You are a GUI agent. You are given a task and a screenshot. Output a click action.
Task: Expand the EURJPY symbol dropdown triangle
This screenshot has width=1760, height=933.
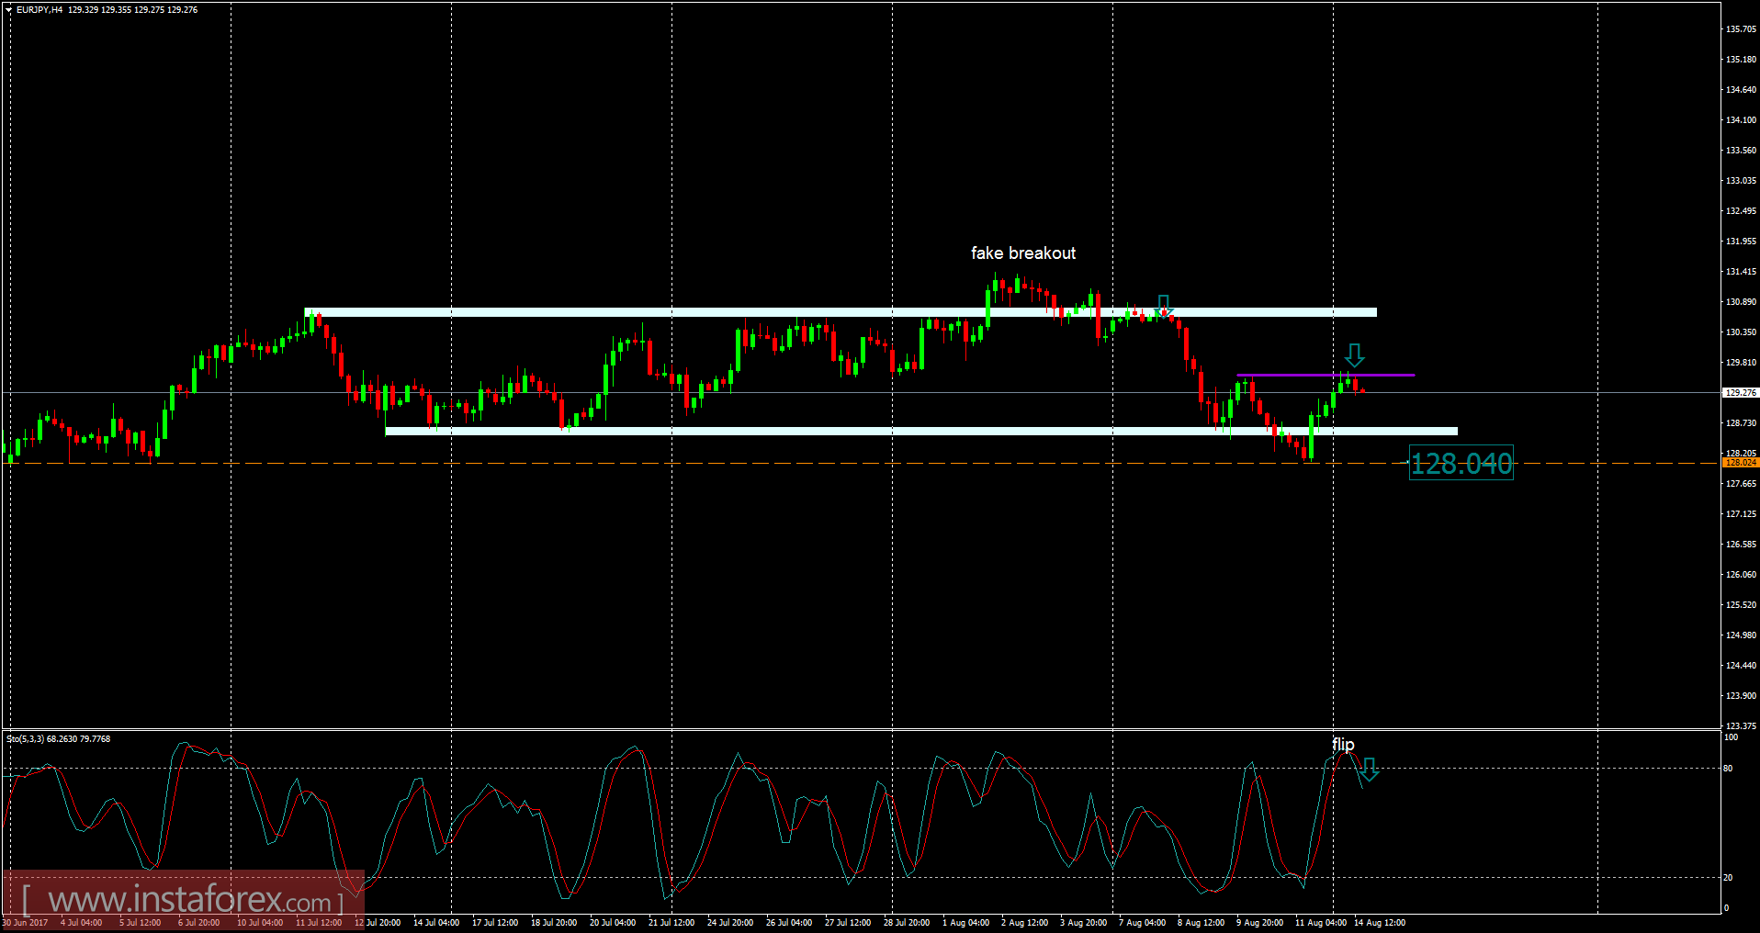click(x=7, y=10)
